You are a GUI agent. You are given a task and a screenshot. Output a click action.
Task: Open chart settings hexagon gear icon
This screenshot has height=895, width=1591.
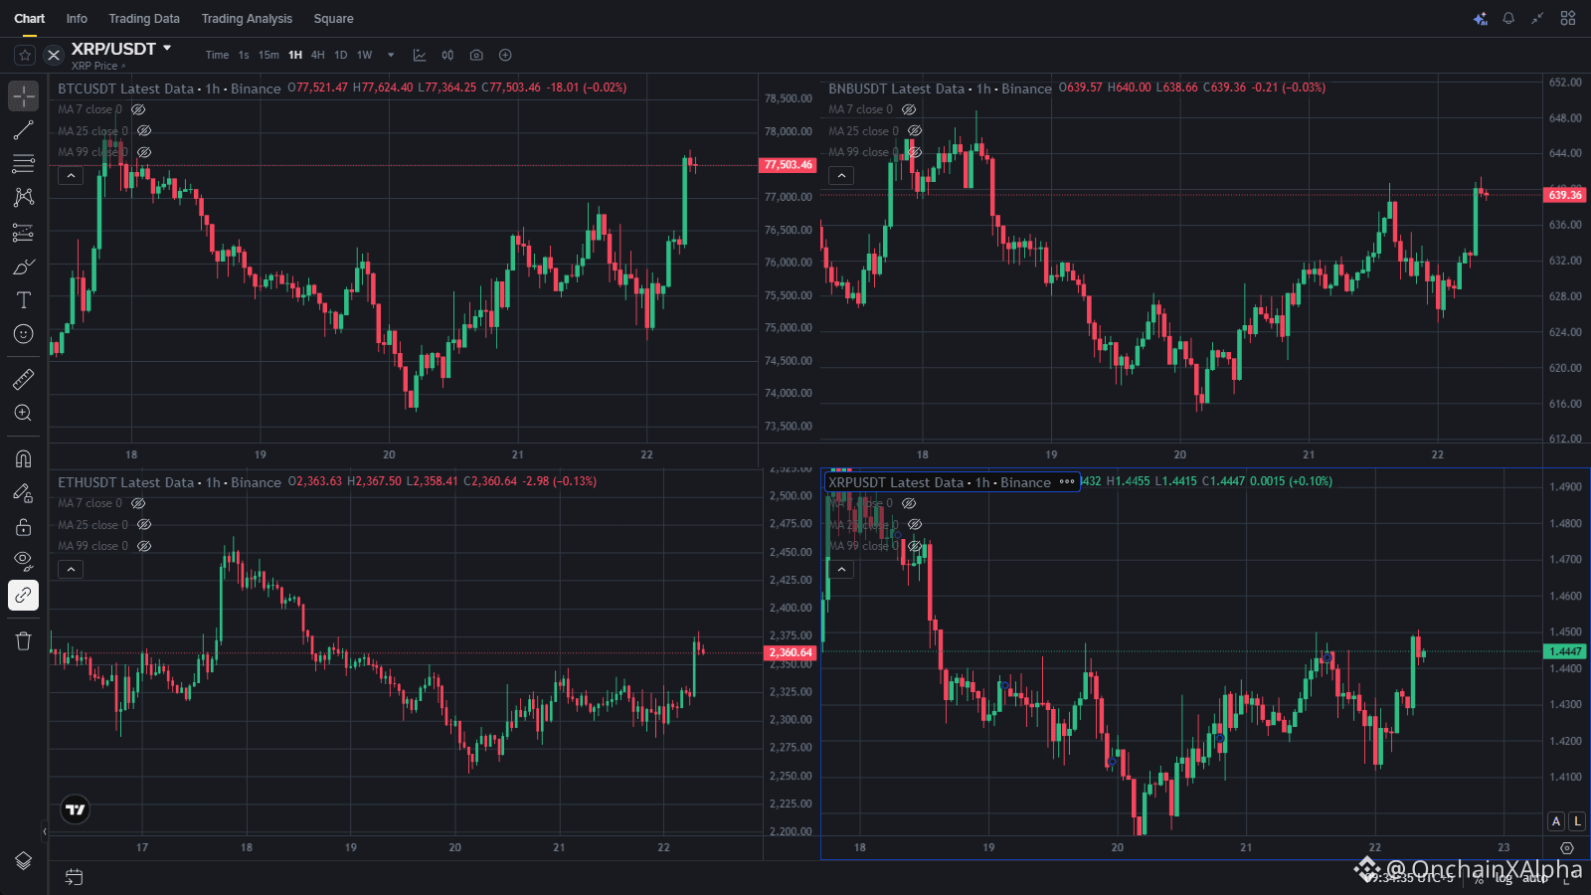tap(1567, 848)
